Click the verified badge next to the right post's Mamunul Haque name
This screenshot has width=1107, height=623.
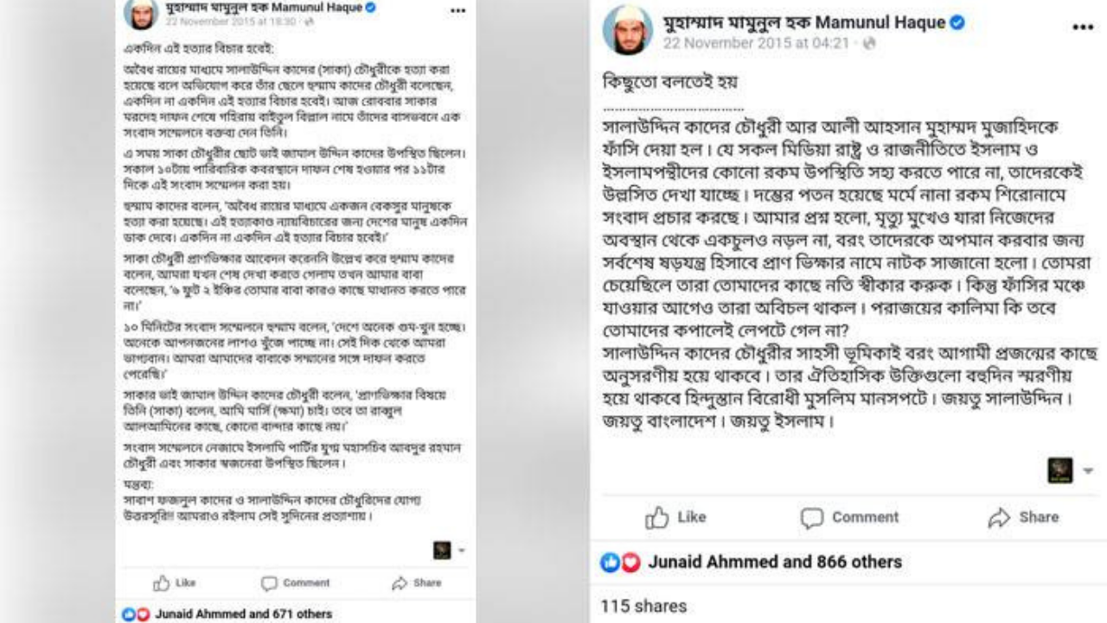957,23
